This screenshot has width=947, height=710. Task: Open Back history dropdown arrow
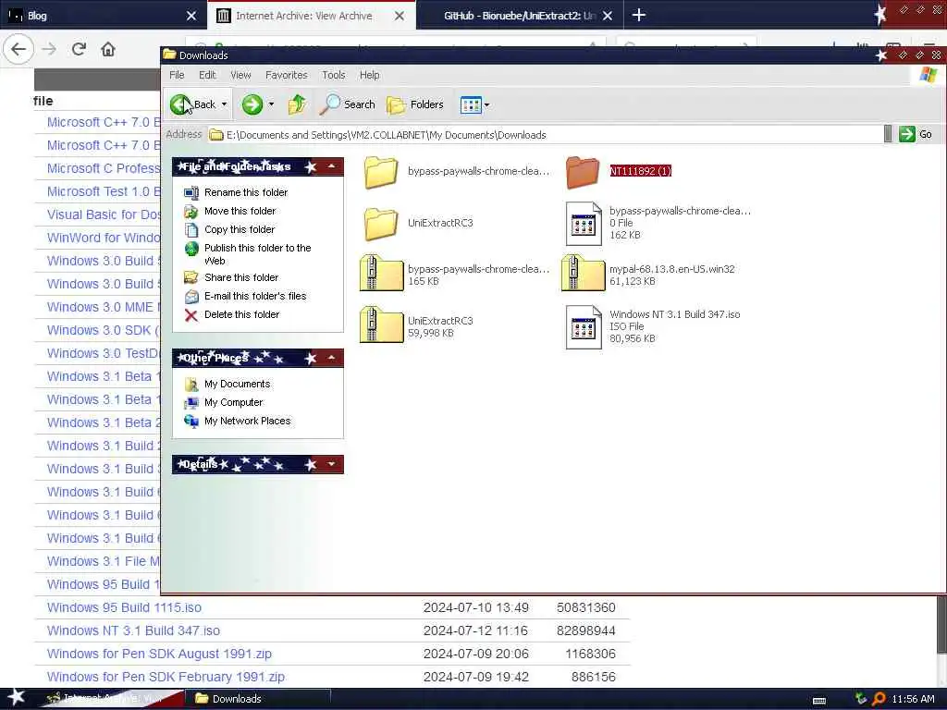click(x=224, y=104)
